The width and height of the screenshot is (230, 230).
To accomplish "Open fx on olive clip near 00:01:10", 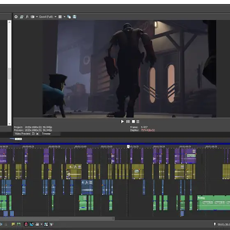I will click(76, 167).
